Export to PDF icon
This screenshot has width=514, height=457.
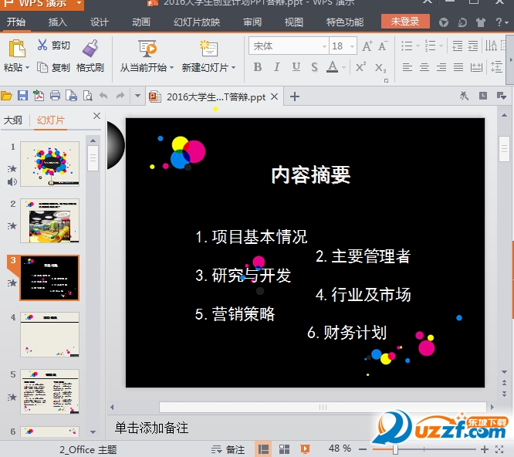pos(39,96)
